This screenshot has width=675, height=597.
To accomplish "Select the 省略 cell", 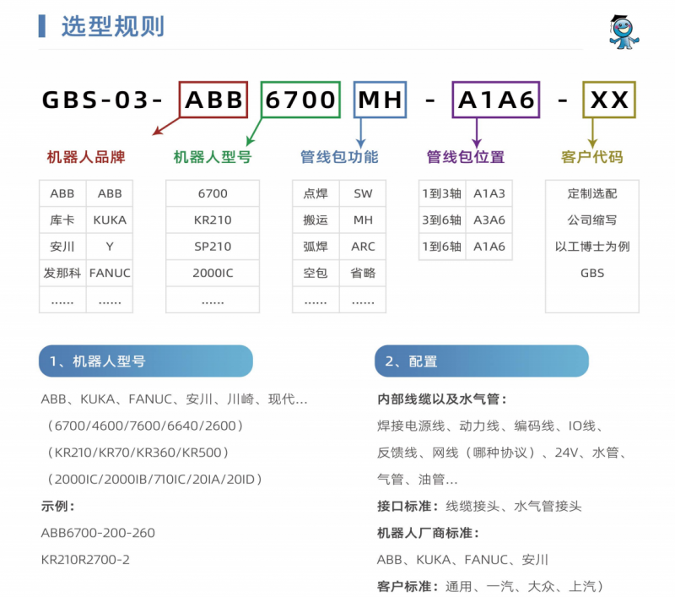I will pos(363,273).
